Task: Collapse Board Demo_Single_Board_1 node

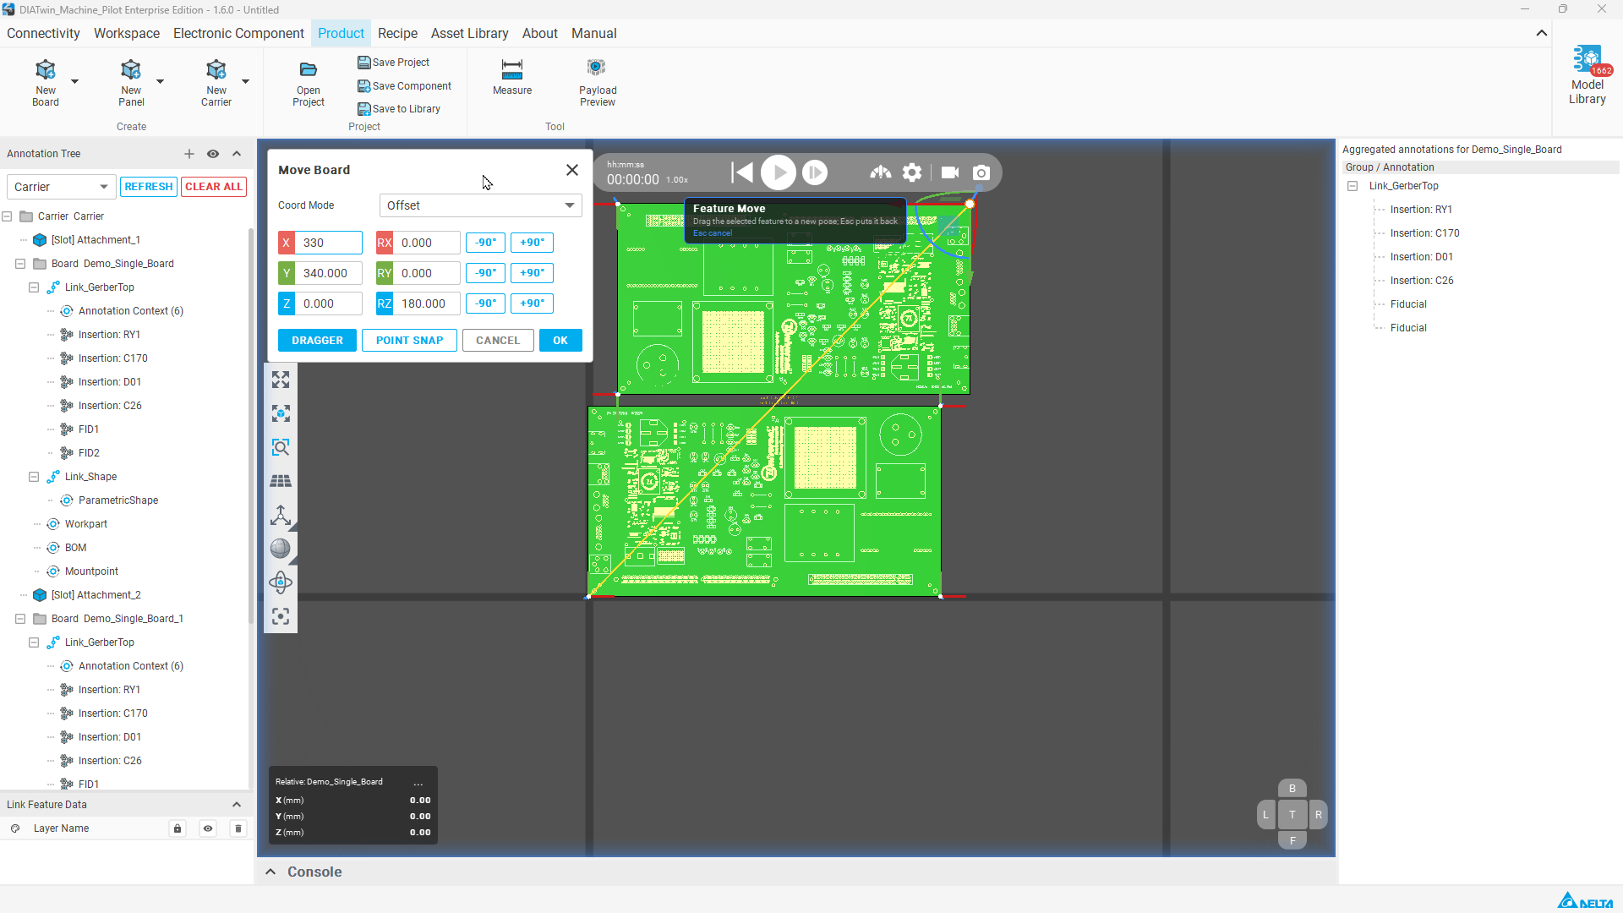Action: [x=20, y=619]
